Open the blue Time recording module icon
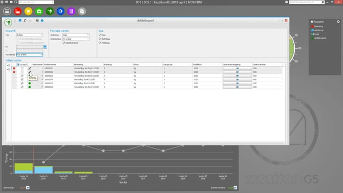The height and width of the screenshot is (193, 343). pyautogui.click(x=61, y=11)
